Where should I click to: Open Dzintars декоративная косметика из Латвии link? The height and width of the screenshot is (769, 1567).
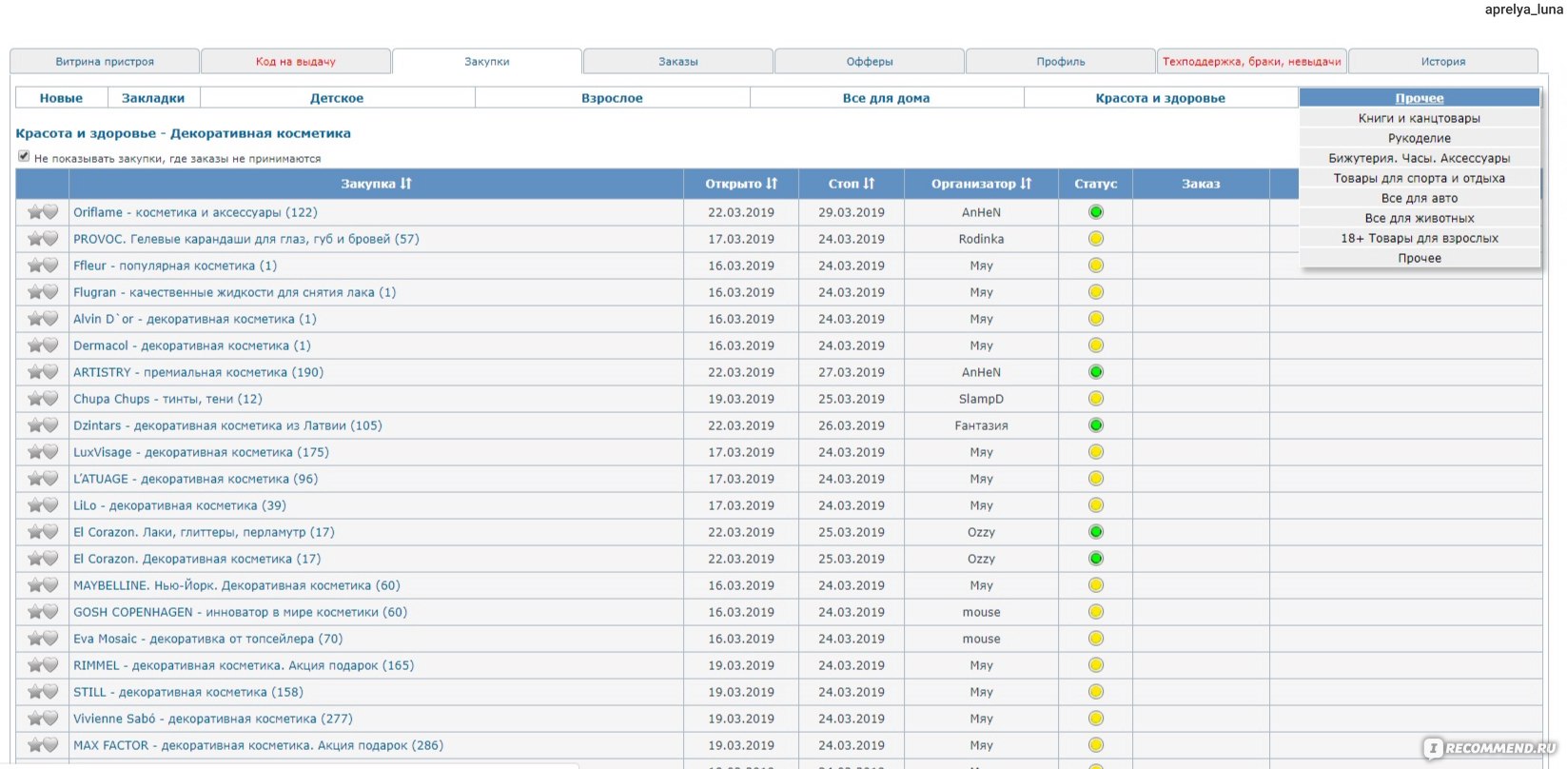click(227, 425)
